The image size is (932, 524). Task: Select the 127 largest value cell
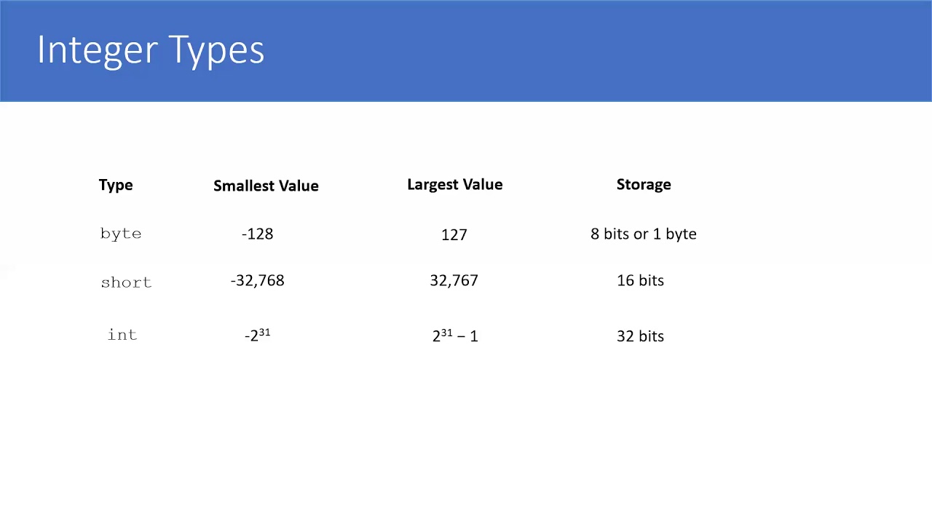(454, 234)
